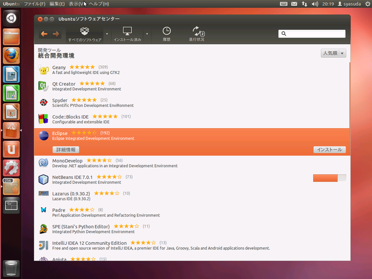Launch LibreOffice Writer from the launcher
Viewport: 372px width, 279px height.
[11, 74]
